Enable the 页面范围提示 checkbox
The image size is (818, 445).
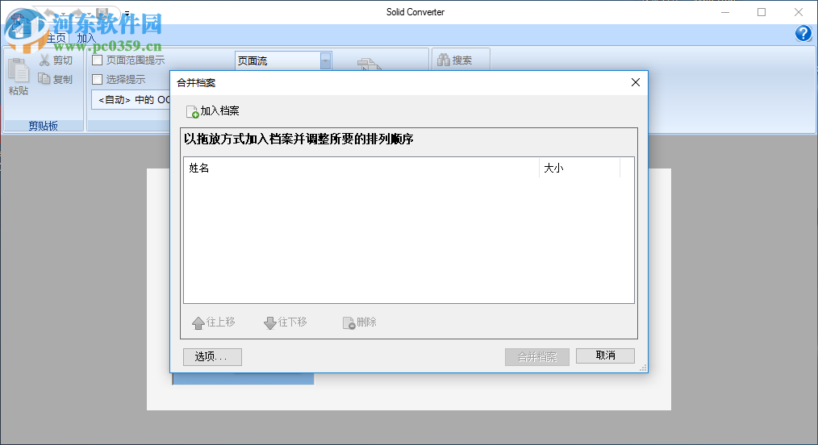point(97,60)
